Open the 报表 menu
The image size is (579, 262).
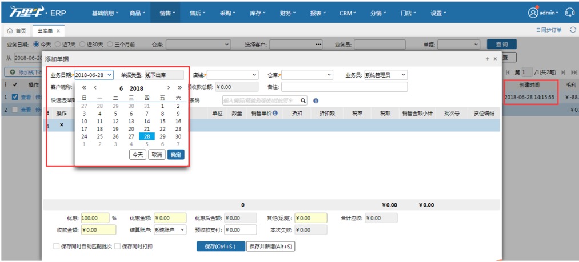[x=318, y=13]
